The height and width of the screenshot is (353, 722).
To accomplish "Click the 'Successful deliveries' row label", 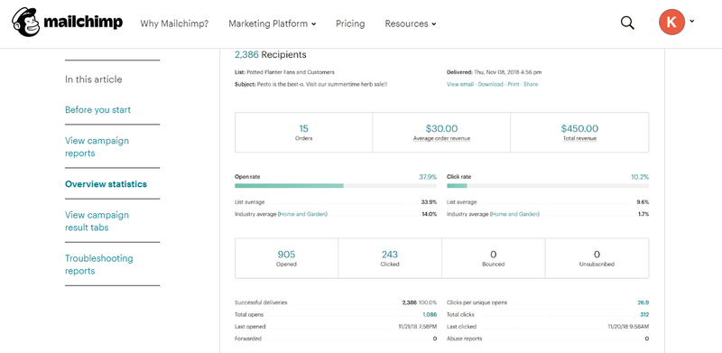I will (x=261, y=302).
